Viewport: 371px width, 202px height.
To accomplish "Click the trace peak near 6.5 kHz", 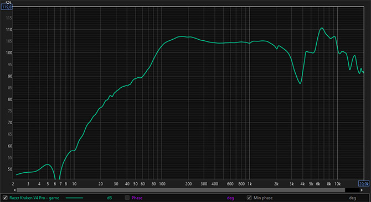I will click(322, 28).
